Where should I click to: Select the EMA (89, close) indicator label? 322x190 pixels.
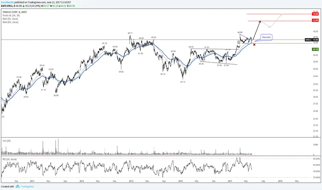[x=10, y=22]
